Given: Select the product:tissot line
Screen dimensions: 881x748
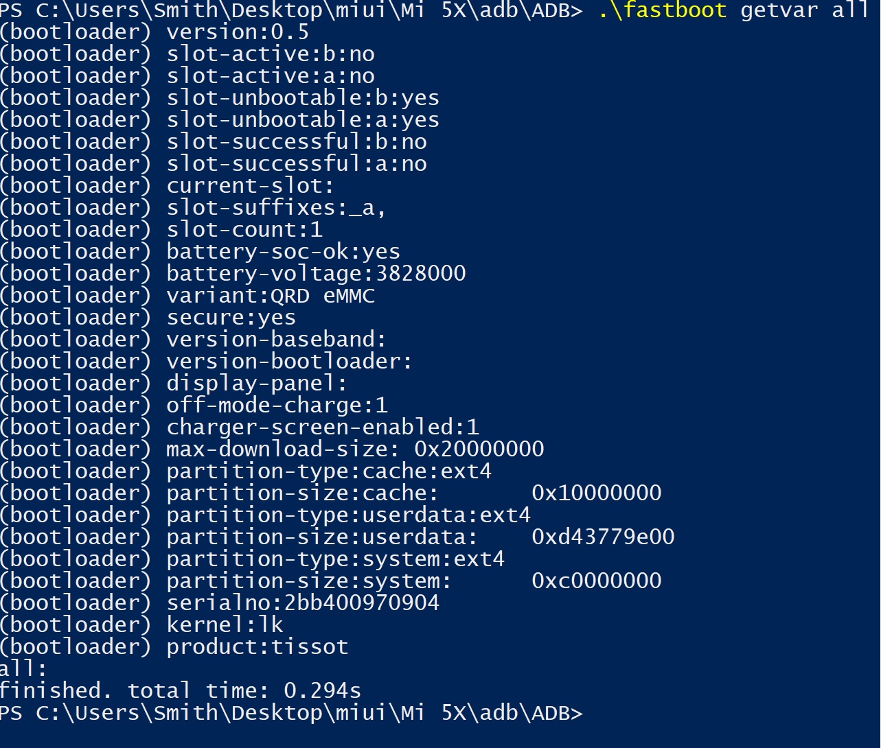Looking at the screenshot, I should coord(174,646).
